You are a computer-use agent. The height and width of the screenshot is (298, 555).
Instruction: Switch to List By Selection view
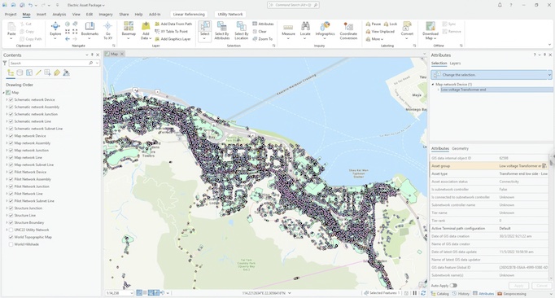coord(29,72)
